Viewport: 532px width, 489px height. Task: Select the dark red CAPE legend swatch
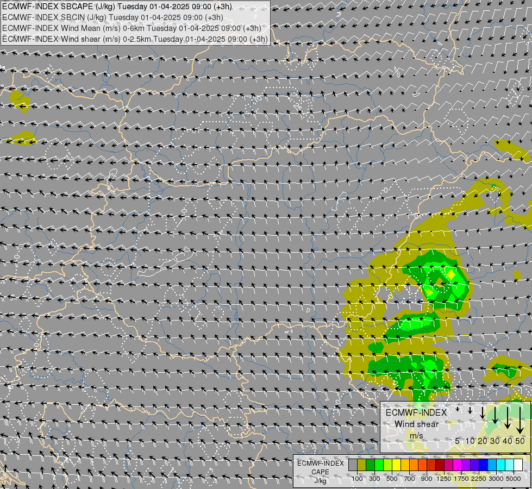point(440,465)
